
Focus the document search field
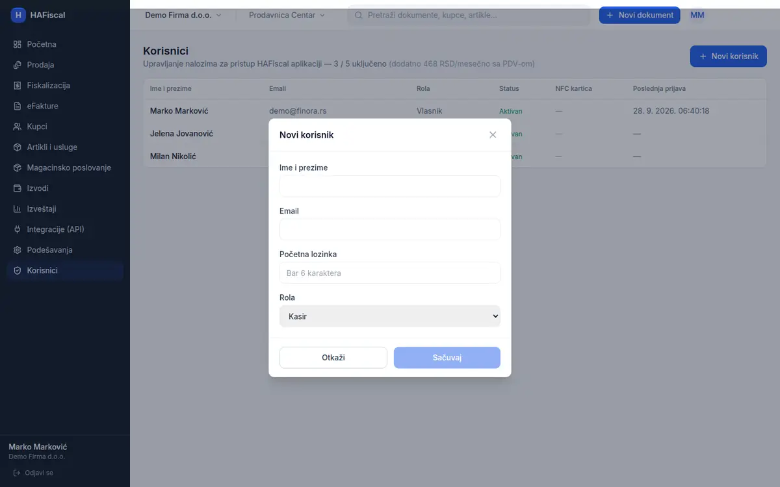pos(469,15)
